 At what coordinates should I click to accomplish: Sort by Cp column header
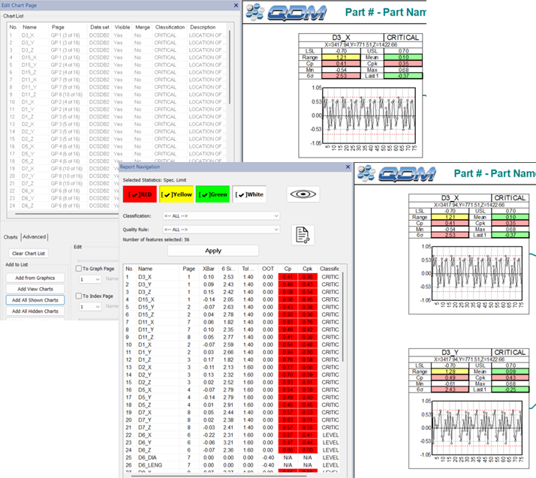click(x=288, y=269)
